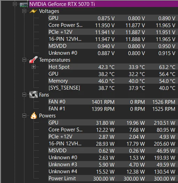
Task: Click the Fans category icon
Action: pyautogui.click(x=34, y=94)
